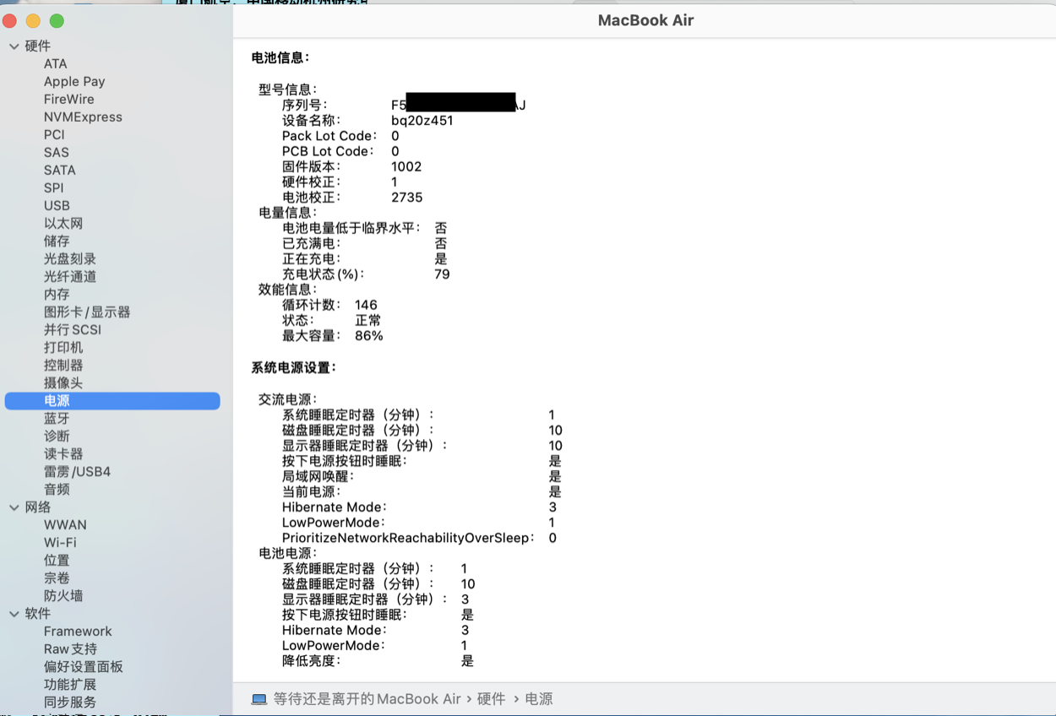Click the 降低亮度 label
This screenshot has width=1056, height=716.
tap(311, 661)
